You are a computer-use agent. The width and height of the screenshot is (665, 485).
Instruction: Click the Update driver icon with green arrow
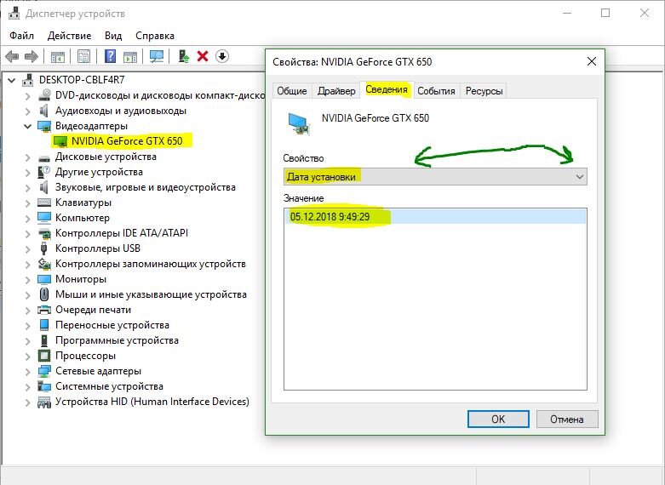[x=184, y=56]
